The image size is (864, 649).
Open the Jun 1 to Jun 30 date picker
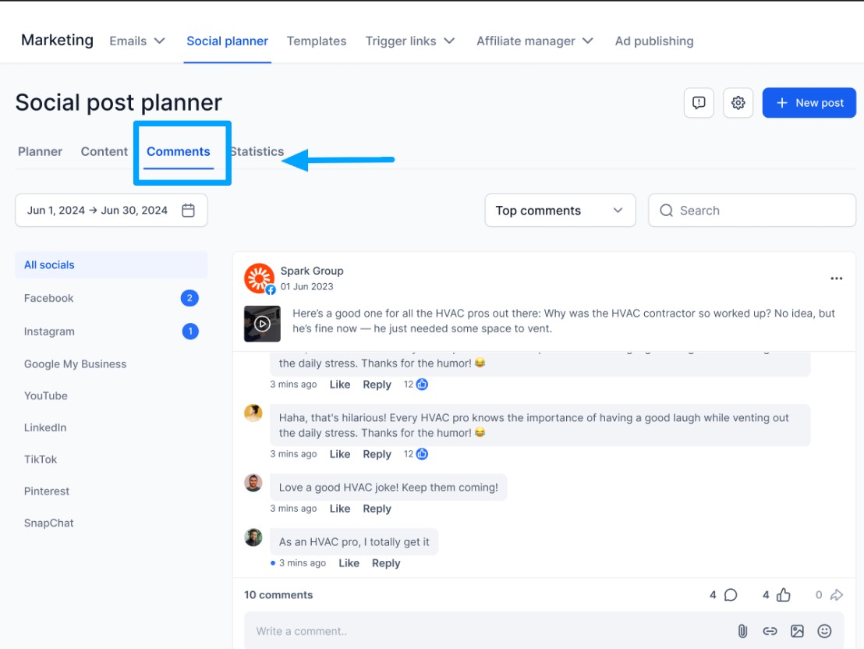(111, 210)
